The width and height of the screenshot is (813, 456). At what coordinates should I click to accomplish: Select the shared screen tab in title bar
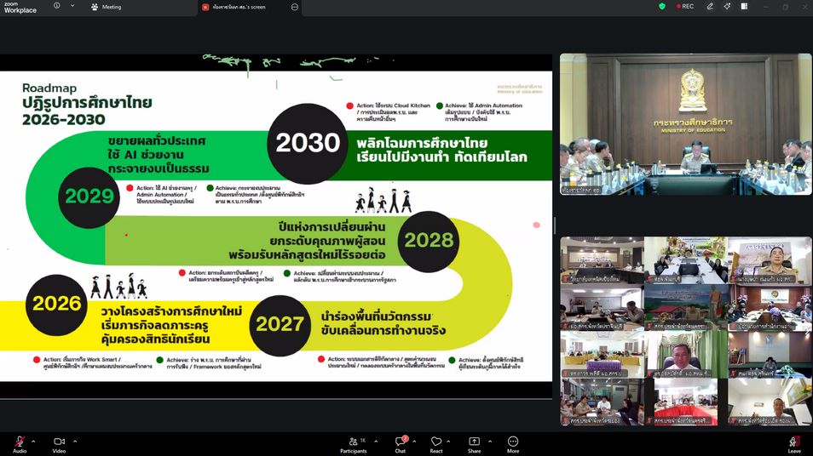tap(243, 7)
